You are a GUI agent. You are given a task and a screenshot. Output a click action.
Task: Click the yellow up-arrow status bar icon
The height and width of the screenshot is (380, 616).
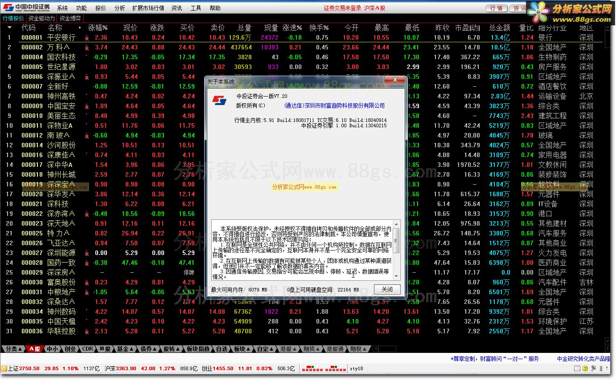[x=586, y=368]
